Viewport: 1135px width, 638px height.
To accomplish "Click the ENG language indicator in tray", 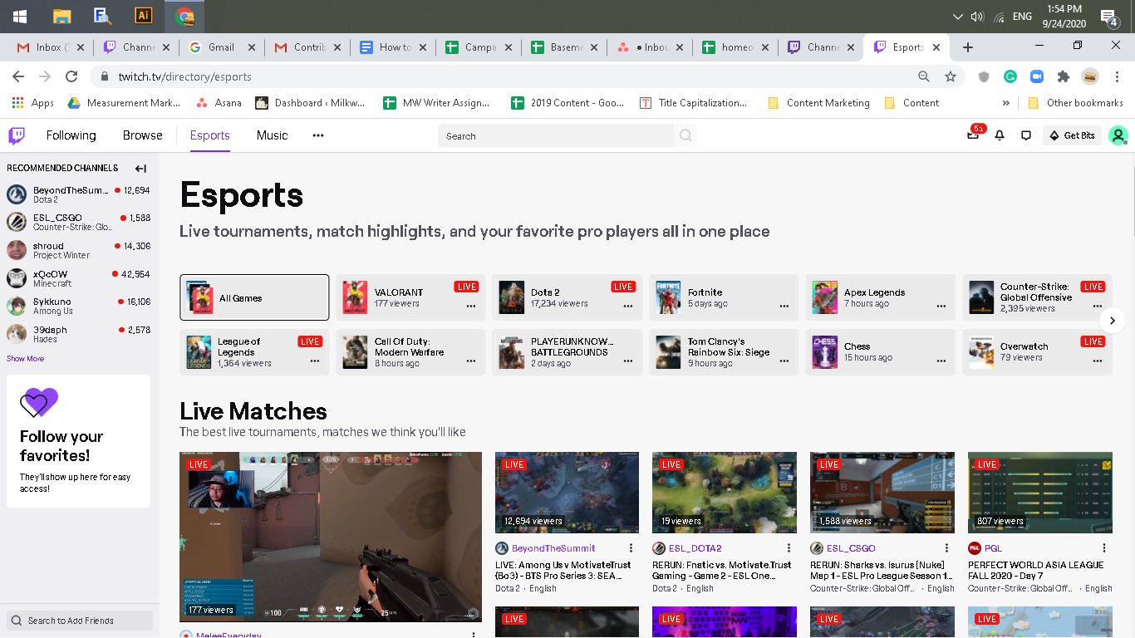I will point(1023,17).
